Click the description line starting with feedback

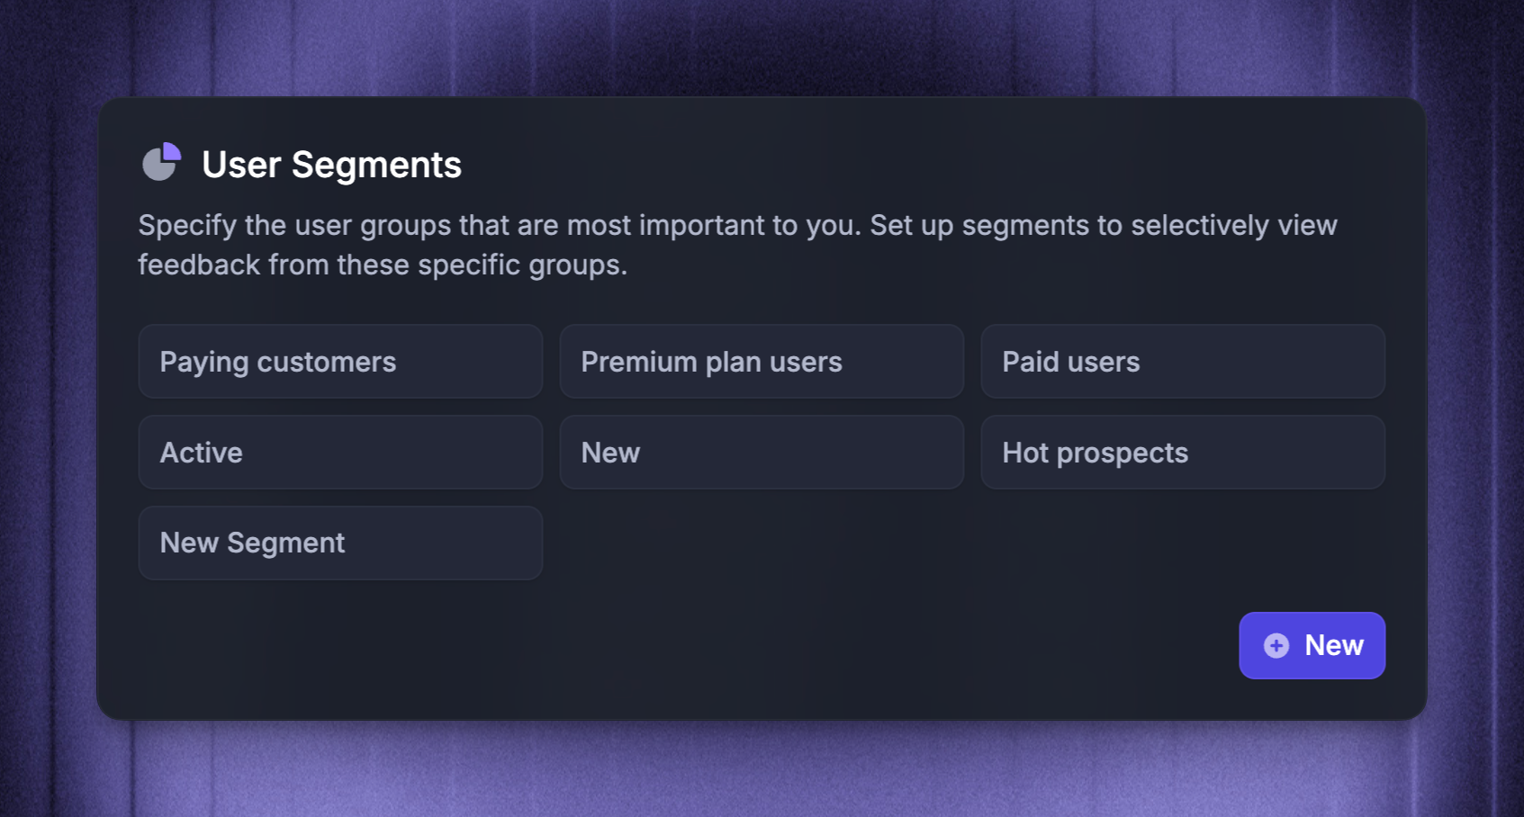[383, 265]
